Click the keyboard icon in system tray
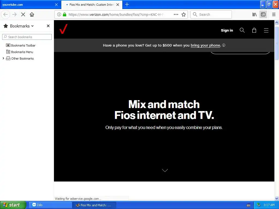This screenshot has height=209, width=279. (248, 205)
